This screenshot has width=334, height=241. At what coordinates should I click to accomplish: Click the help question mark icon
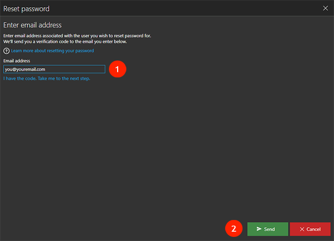pos(6,51)
